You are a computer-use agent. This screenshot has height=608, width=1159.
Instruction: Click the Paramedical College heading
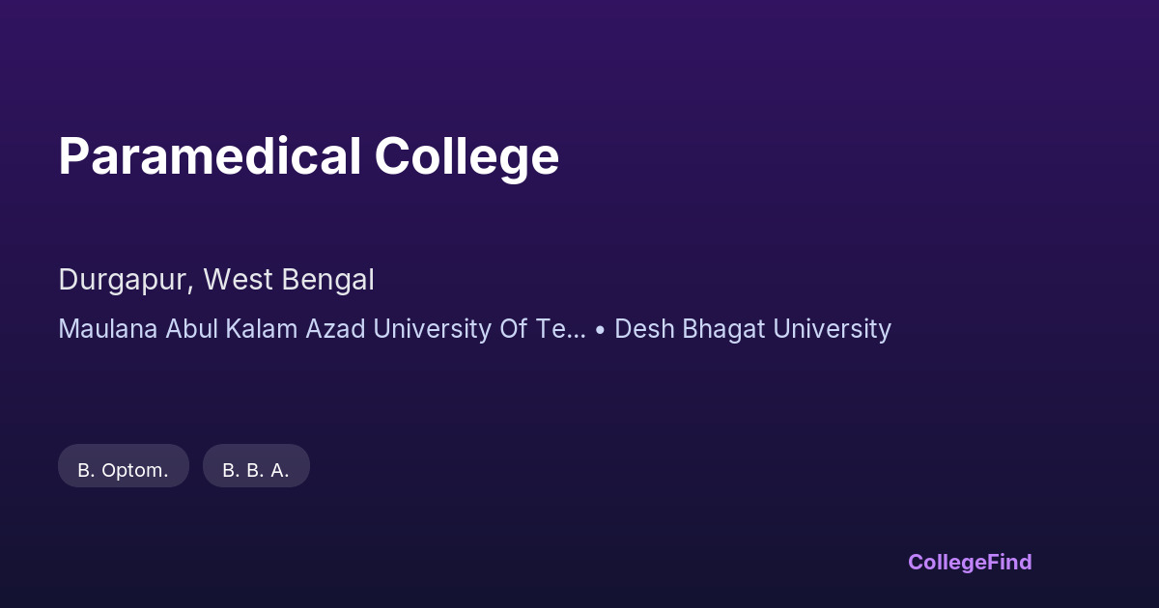tap(308, 156)
